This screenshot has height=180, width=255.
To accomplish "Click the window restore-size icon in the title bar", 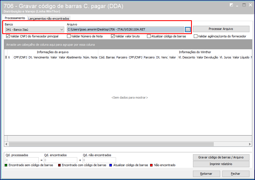I will click(x=231, y=5).
